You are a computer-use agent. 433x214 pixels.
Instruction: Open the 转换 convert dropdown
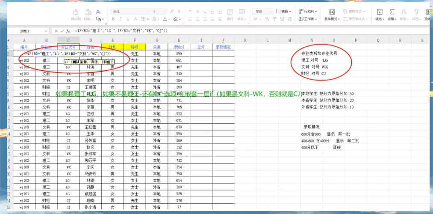283,12
